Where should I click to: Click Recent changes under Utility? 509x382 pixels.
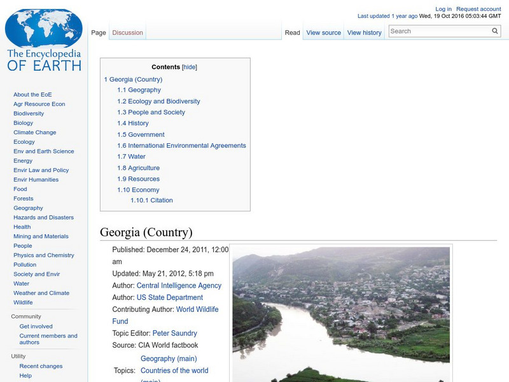(39, 366)
